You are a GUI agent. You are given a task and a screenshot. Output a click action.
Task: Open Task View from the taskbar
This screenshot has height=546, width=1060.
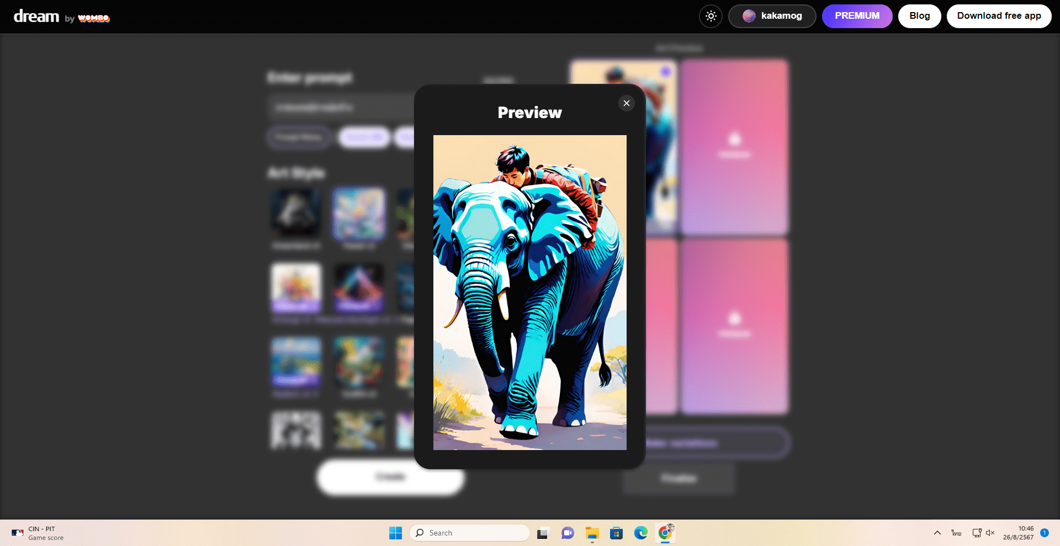tap(542, 533)
